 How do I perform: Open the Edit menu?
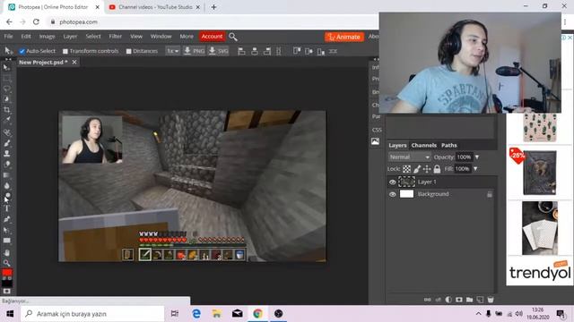point(26,37)
